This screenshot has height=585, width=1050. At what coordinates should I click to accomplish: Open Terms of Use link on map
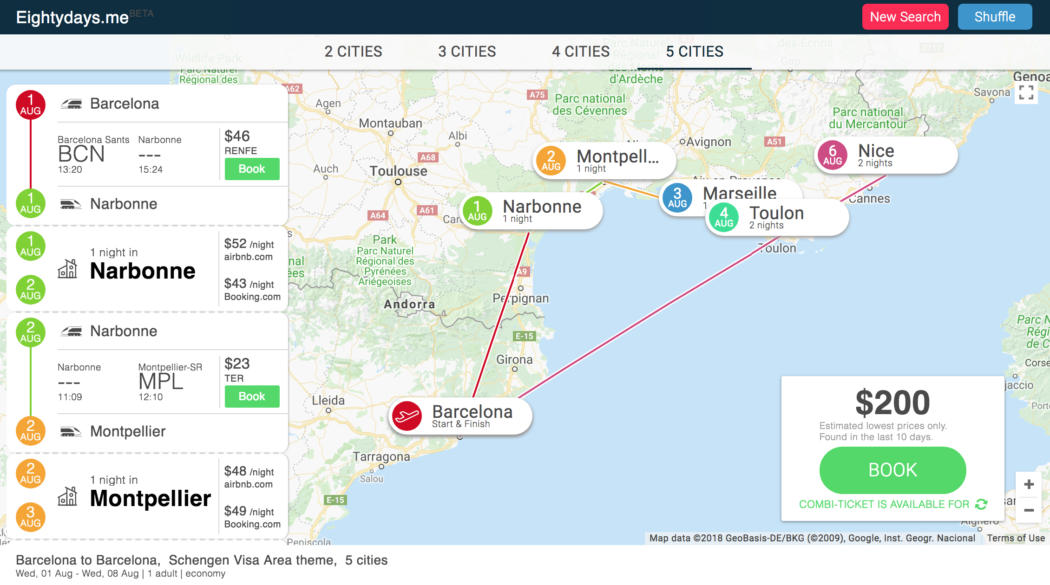(1016, 538)
